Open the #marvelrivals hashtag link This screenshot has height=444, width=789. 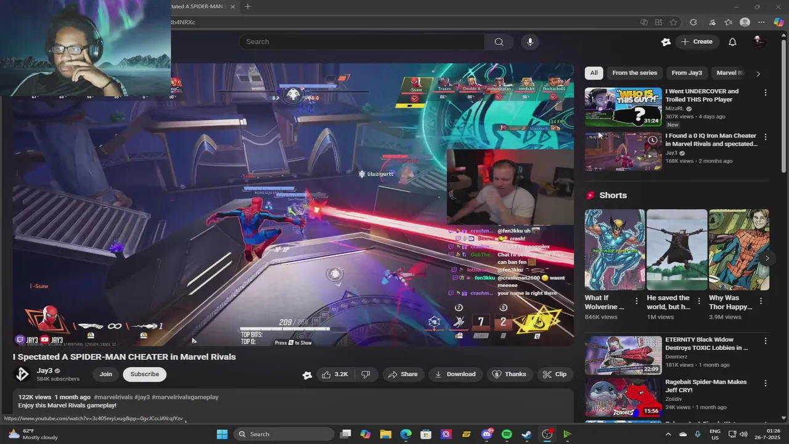(x=113, y=397)
